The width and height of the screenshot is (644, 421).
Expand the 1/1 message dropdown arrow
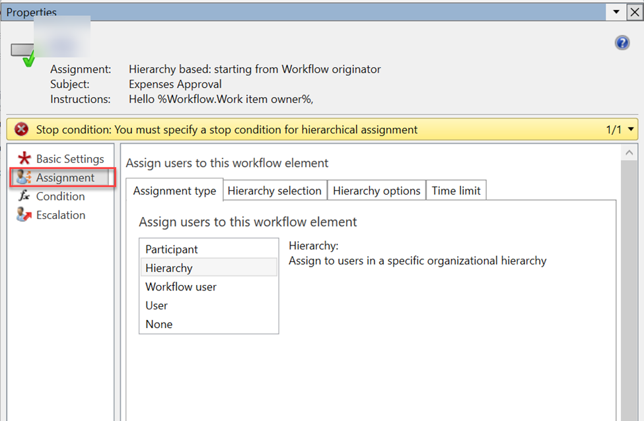[x=631, y=129]
